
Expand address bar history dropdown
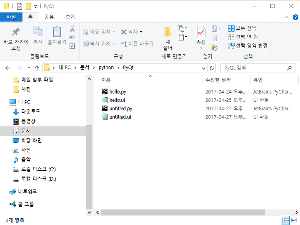click(x=204, y=68)
